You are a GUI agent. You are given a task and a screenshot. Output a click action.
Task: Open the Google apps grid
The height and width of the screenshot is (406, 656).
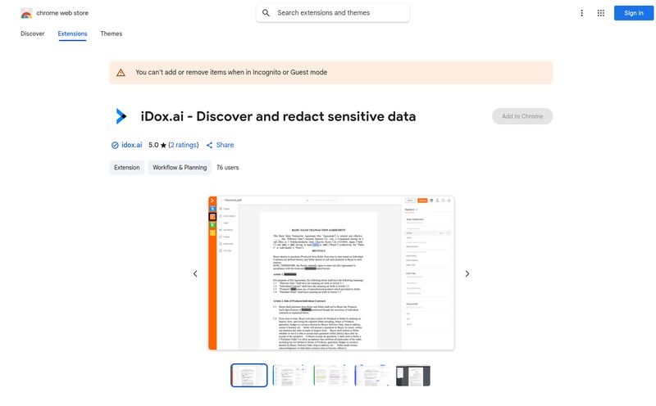(601, 13)
